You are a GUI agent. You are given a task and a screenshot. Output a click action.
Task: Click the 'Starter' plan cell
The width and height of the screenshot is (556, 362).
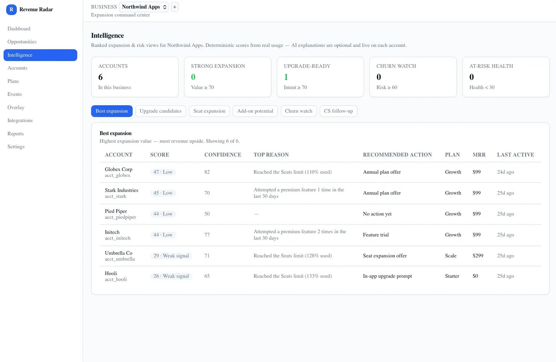coord(452,276)
